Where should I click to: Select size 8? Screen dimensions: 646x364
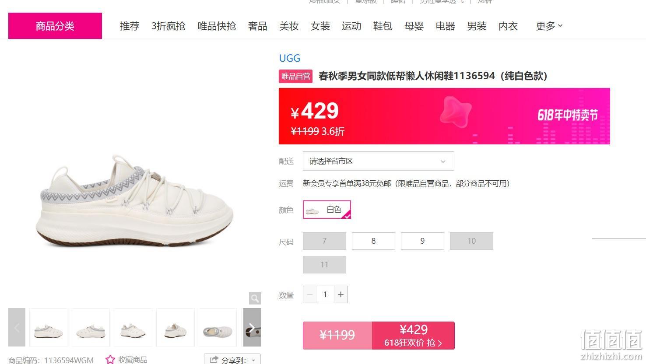373,241
